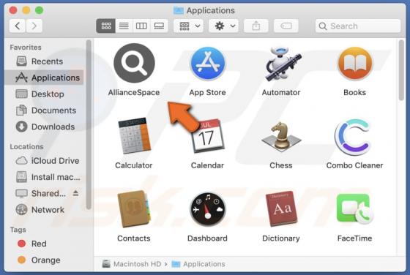Close the Finder window
This screenshot has width=410, height=275.
point(13,10)
